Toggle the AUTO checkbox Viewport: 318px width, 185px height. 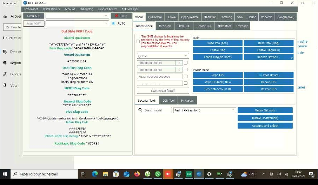point(114,23)
